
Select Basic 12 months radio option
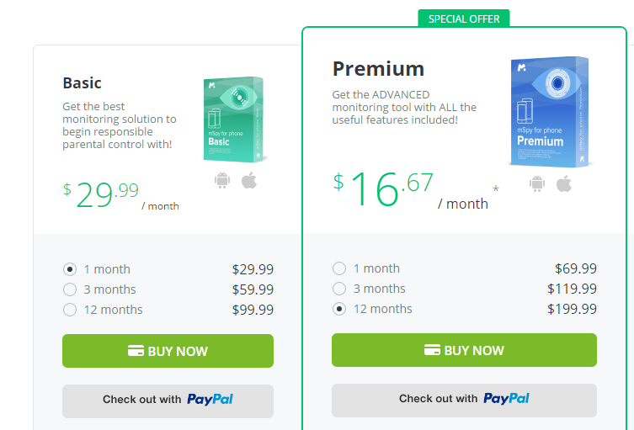(70, 310)
